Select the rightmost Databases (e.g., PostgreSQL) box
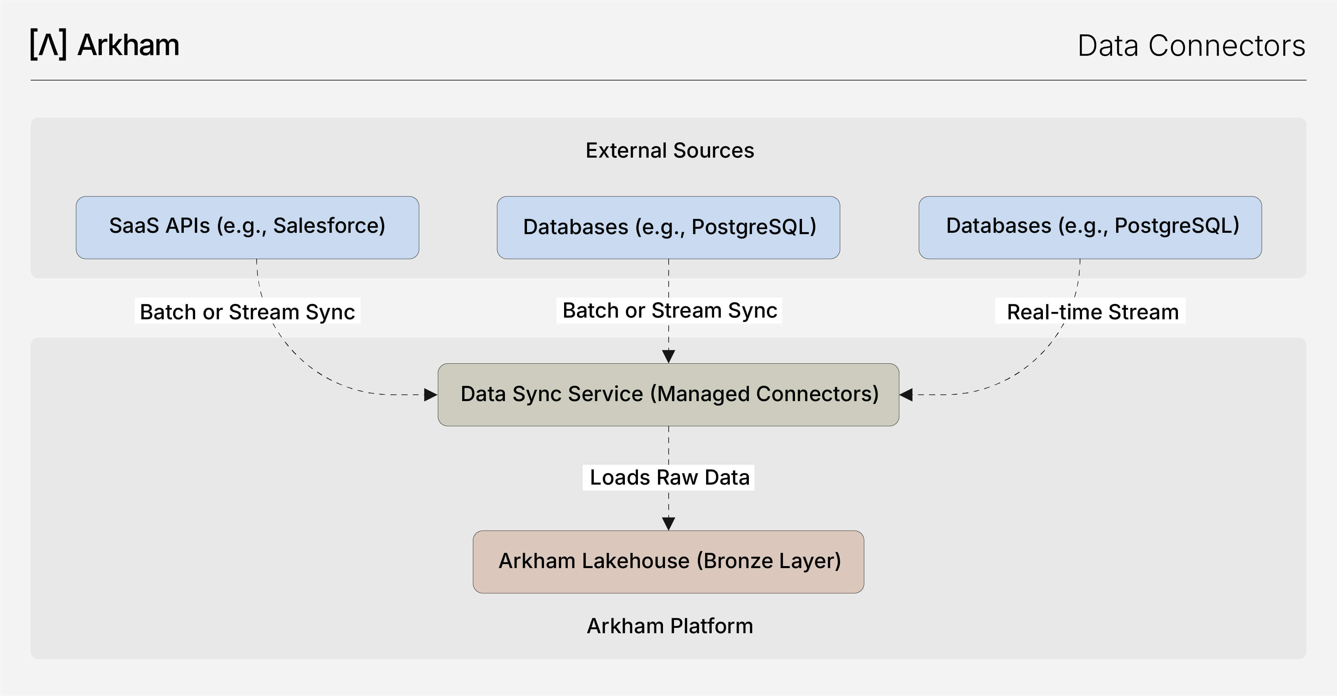The height and width of the screenshot is (696, 1337). [x=1090, y=227]
